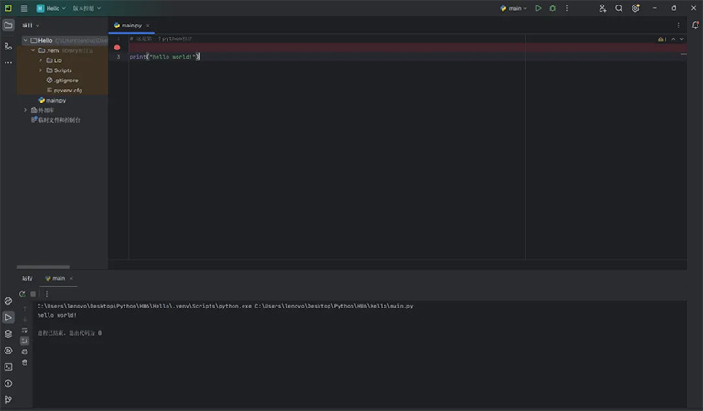Open Python Console tool window icon
Image resolution: width=703 pixels, height=411 pixels.
click(x=8, y=301)
